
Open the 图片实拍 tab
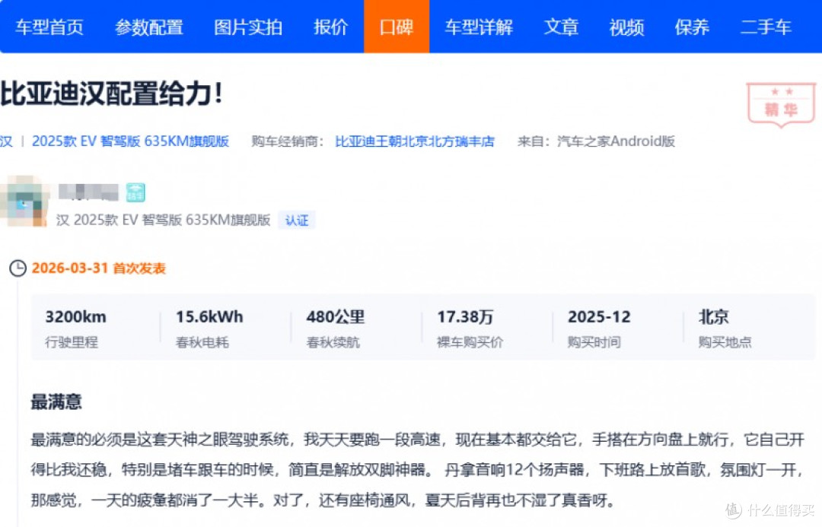click(x=248, y=27)
